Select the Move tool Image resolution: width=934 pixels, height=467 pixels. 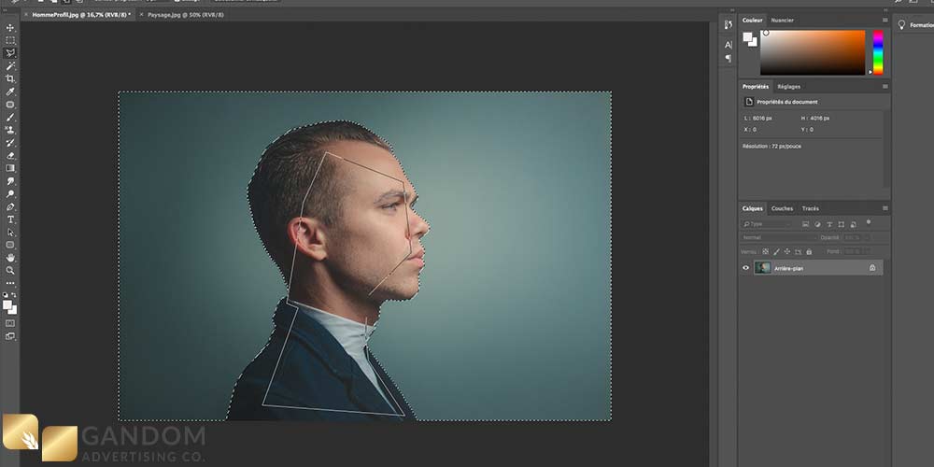click(x=10, y=28)
